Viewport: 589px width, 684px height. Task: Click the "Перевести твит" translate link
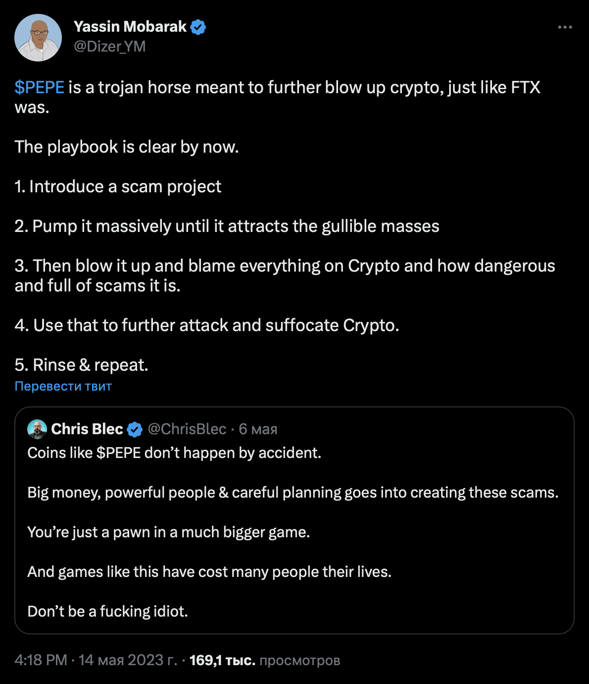(63, 386)
